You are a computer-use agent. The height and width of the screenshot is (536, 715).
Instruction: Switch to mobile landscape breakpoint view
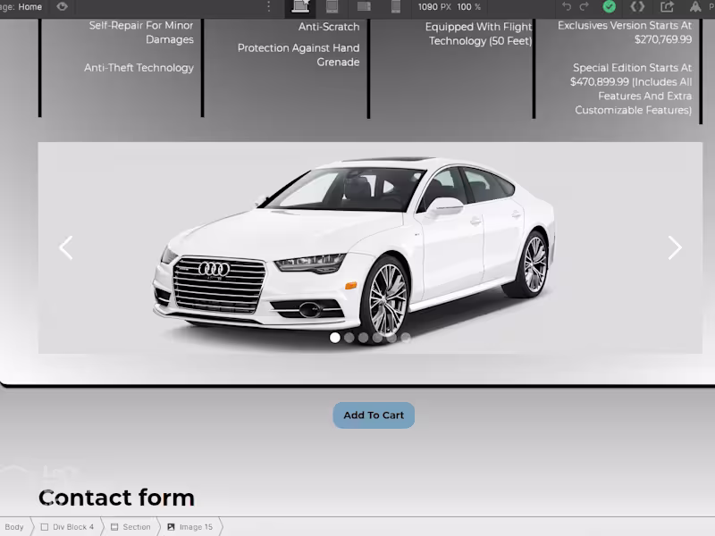364,6
